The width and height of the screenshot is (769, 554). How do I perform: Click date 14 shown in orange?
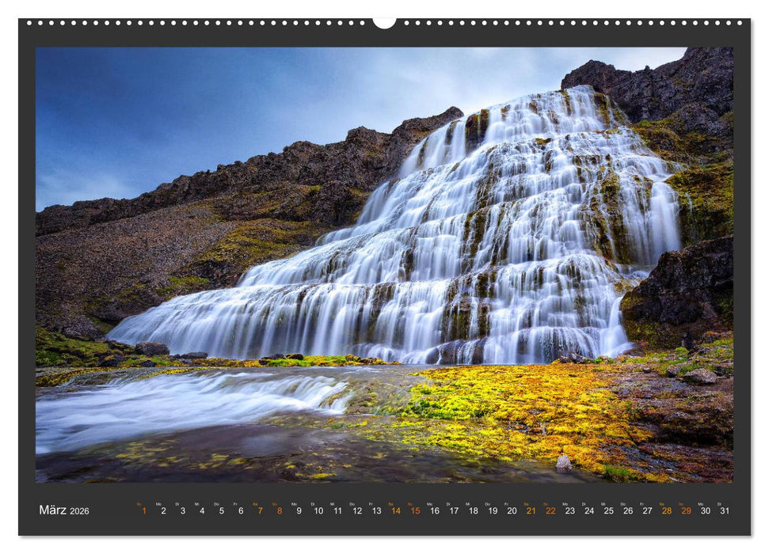(397, 513)
